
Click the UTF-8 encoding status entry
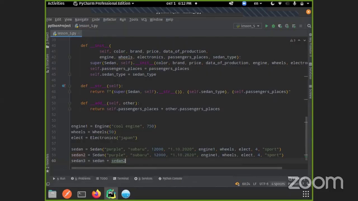[264, 184]
